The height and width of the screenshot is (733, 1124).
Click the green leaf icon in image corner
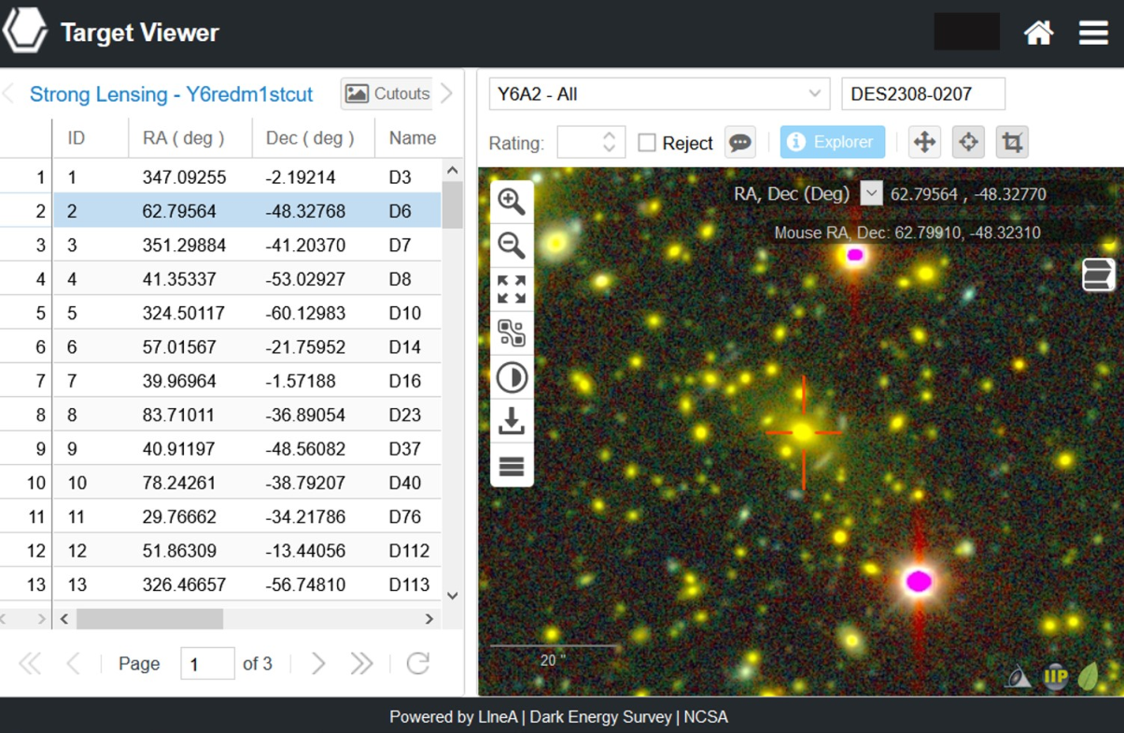(1089, 676)
